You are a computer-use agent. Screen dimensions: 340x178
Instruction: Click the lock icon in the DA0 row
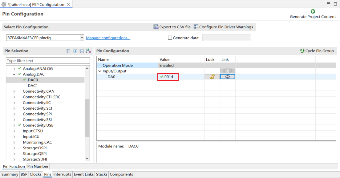pos(212,77)
